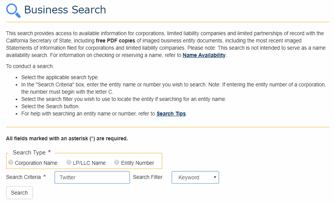Click the red asterisk beside Search Criteria
This screenshot has width=334, height=203.
click(x=44, y=177)
